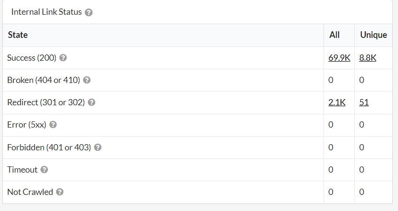Show help for Forbidden (401 or 403)

tap(98, 147)
